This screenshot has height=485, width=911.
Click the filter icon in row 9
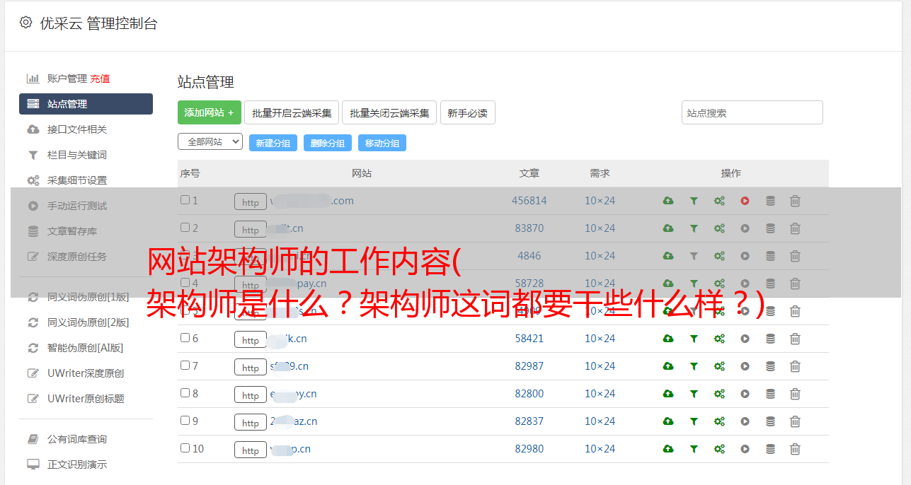694,421
